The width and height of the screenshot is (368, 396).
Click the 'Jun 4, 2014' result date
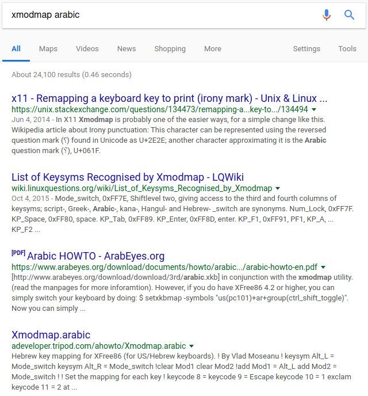click(31, 120)
